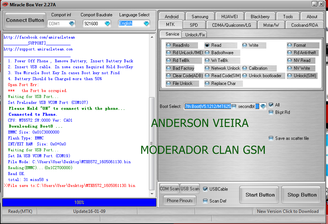Open the Language Select dropdown arrow
The image size is (328, 224).
click(146, 24)
